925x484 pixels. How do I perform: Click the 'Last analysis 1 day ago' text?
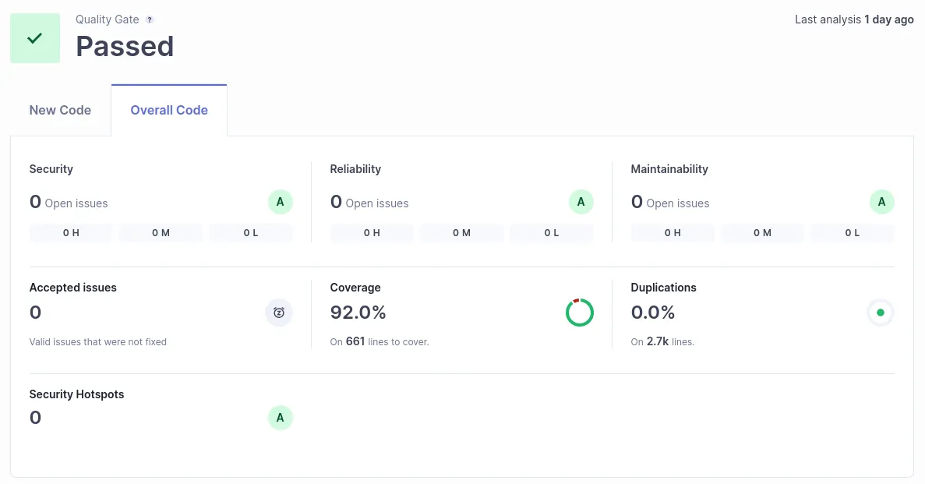pos(854,19)
